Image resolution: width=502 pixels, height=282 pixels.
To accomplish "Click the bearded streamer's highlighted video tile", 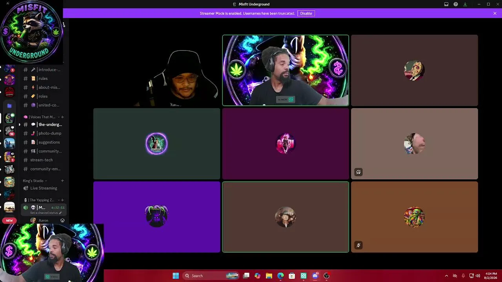I will (286, 70).
